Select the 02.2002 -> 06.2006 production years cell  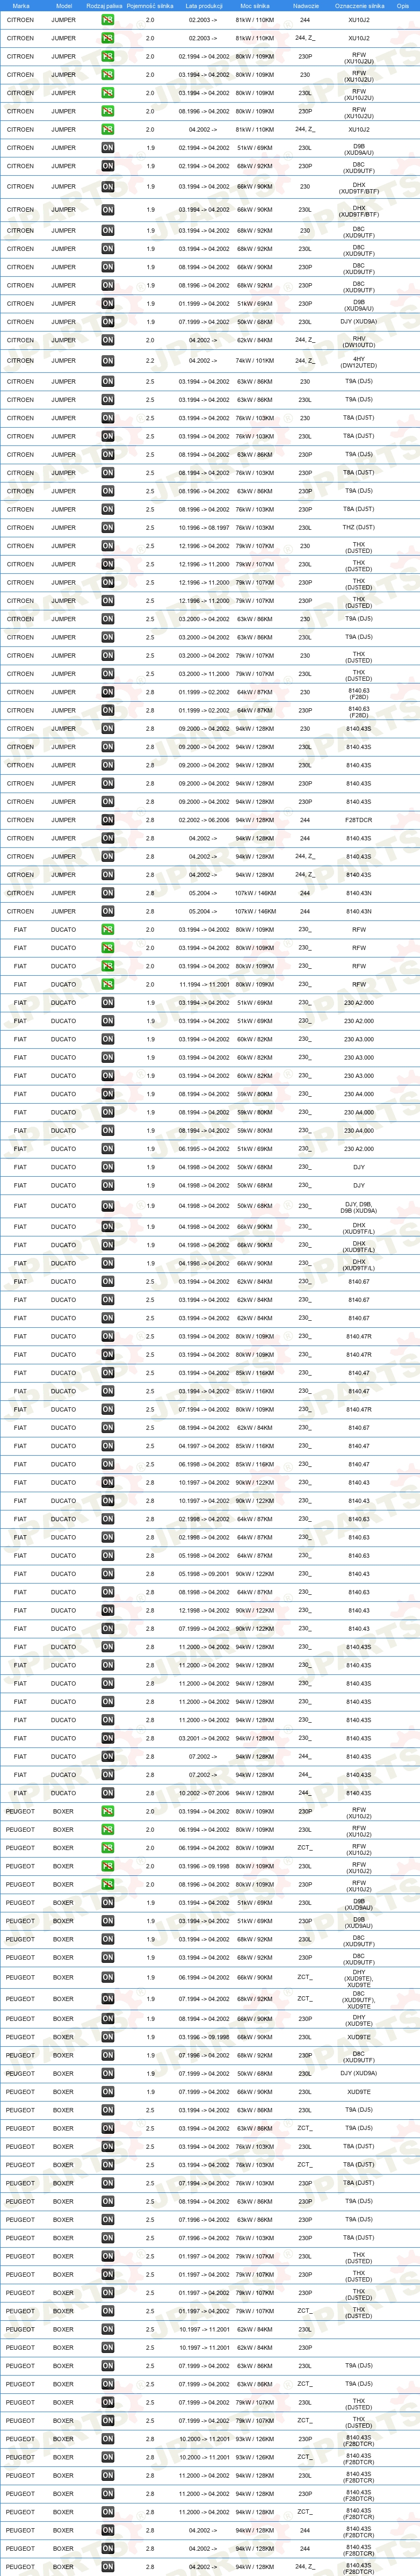[x=204, y=820]
